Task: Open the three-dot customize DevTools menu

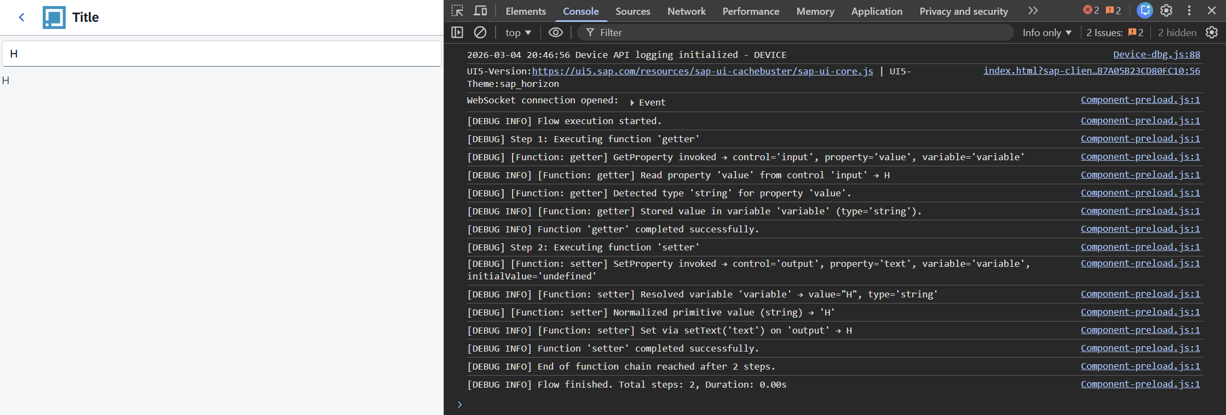Action: click(x=1189, y=10)
